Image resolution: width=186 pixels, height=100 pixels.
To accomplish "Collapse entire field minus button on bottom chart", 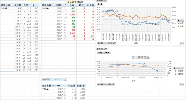I will point(183,84).
